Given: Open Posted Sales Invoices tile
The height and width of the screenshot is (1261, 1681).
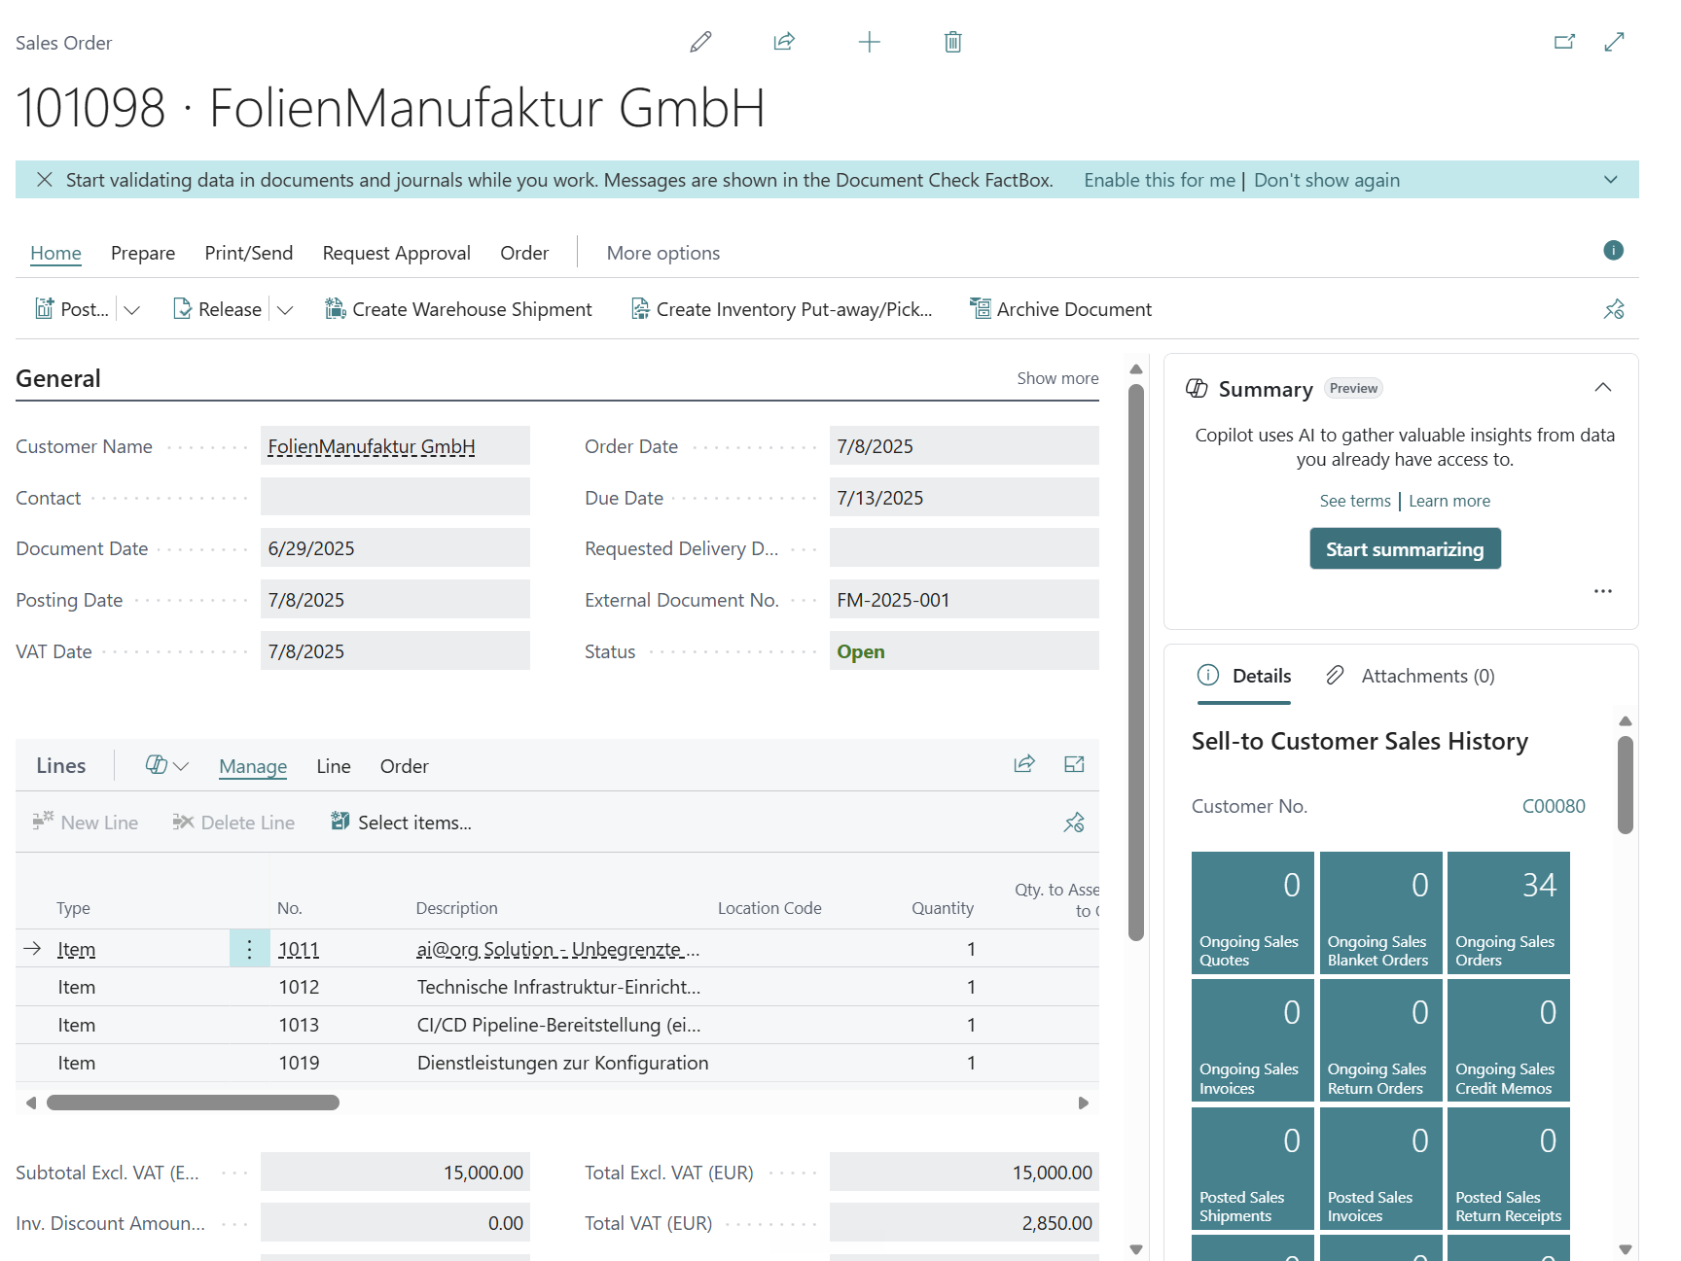Looking at the screenshot, I should point(1380,1169).
